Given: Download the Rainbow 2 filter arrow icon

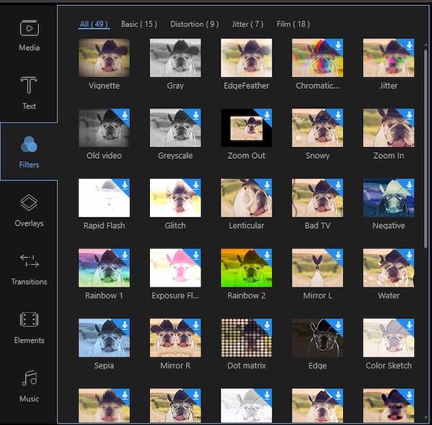Looking at the screenshot, I should 267,255.
